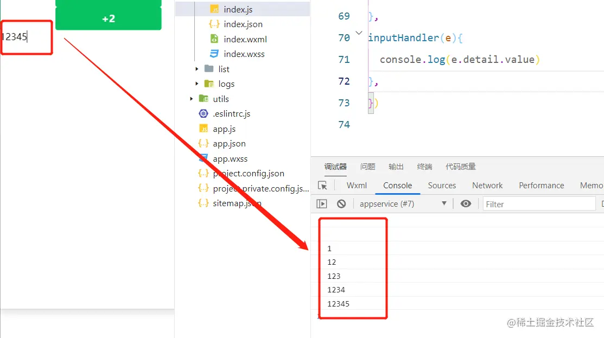Select the utils folder icon
Screen dimensions: 604x338
click(204, 99)
